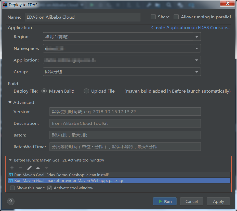Select 'Edas-Demo-Carshop: clean install' Maven goal row
The height and width of the screenshot is (211, 237).
click(119, 175)
